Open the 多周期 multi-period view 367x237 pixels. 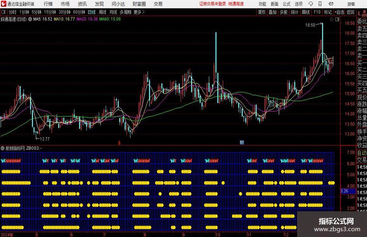coord(125,12)
